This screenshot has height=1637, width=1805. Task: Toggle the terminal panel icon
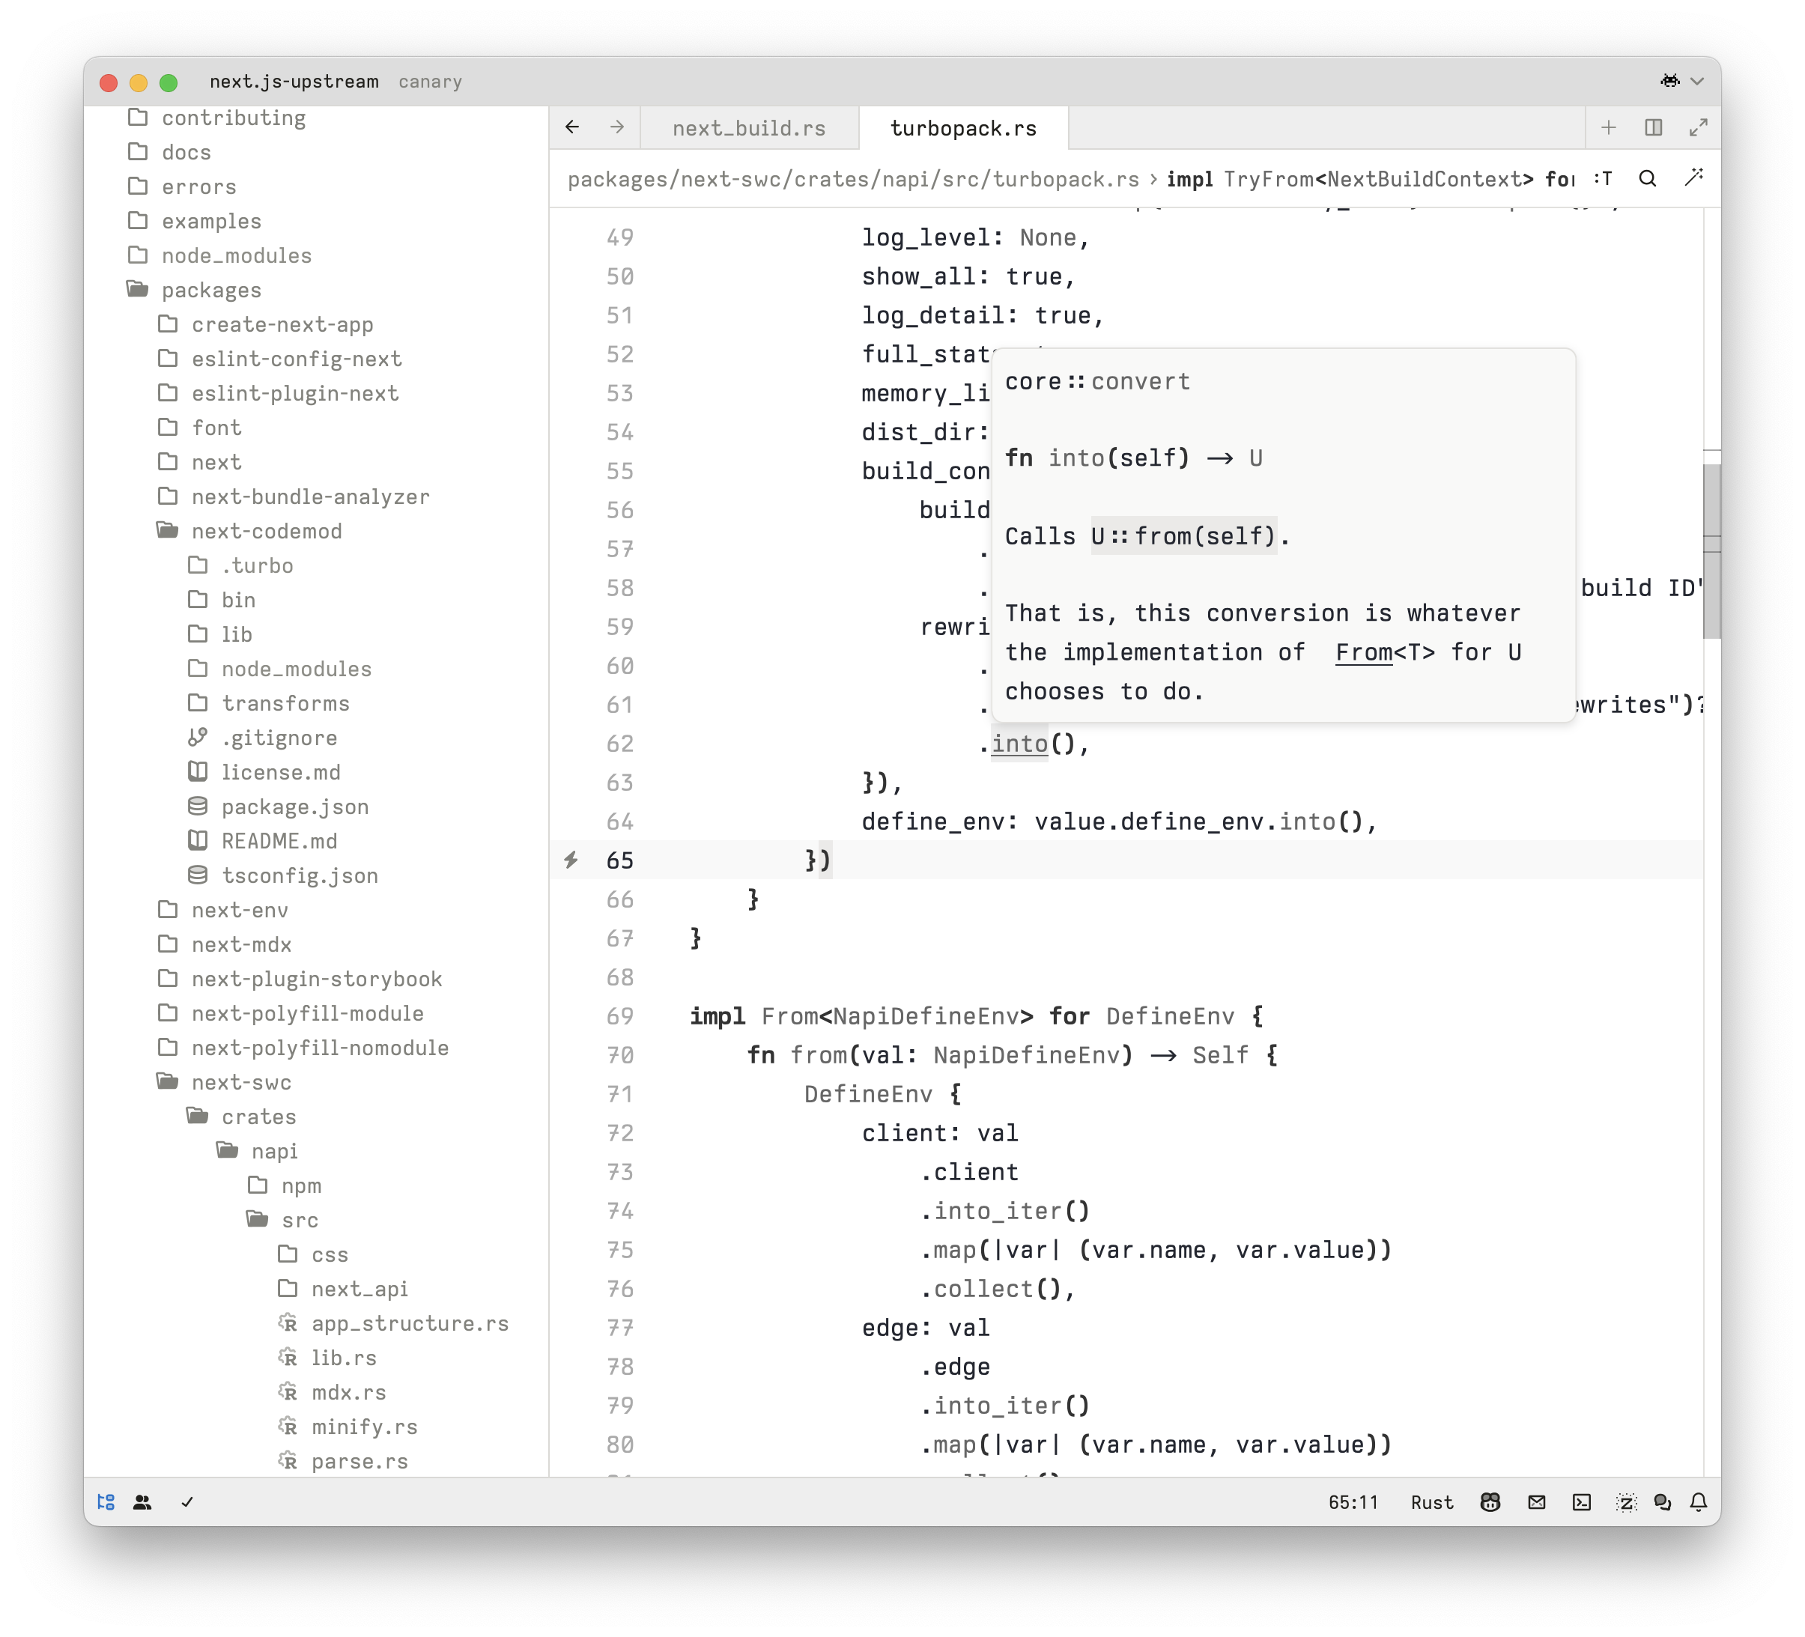pyautogui.click(x=1581, y=1502)
